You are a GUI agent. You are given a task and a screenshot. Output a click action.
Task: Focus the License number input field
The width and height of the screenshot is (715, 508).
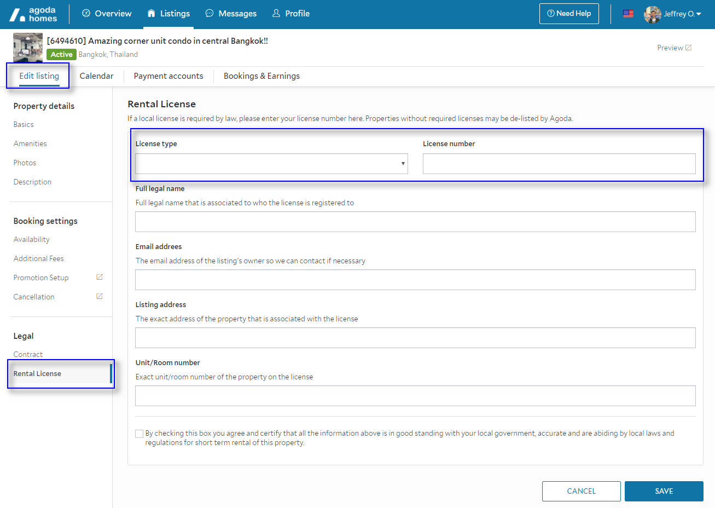559,164
